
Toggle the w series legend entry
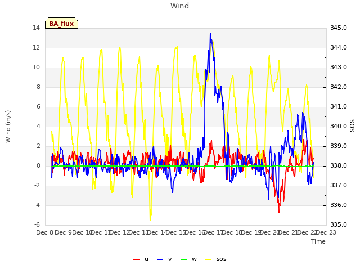coord(189,259)
